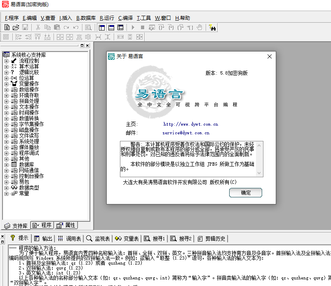
Task: Switch to the 调用表 tab
Action: point(69,239)
